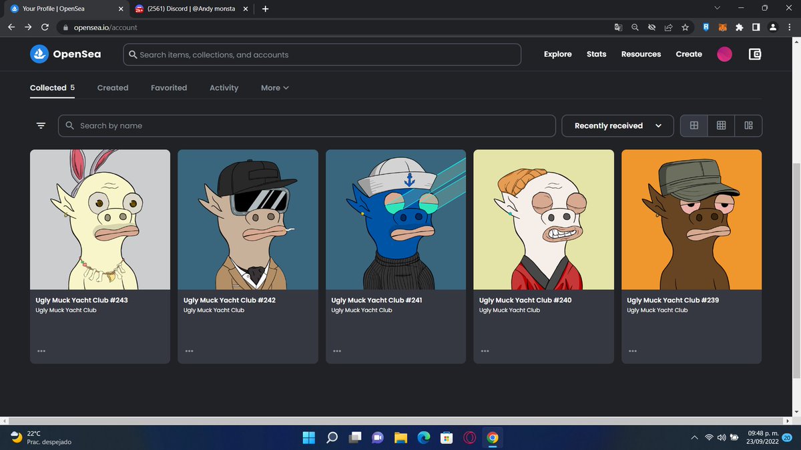801x450 pixels.
Task: Switch to the Discord browser tab
Action: pos(190,9)
